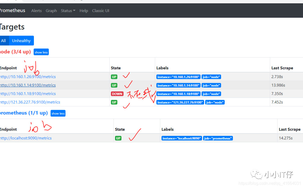Open endpoint 10.160.1.18:9100/metrics
This screenshot has width=303, height=188.
tap(28, 94)
